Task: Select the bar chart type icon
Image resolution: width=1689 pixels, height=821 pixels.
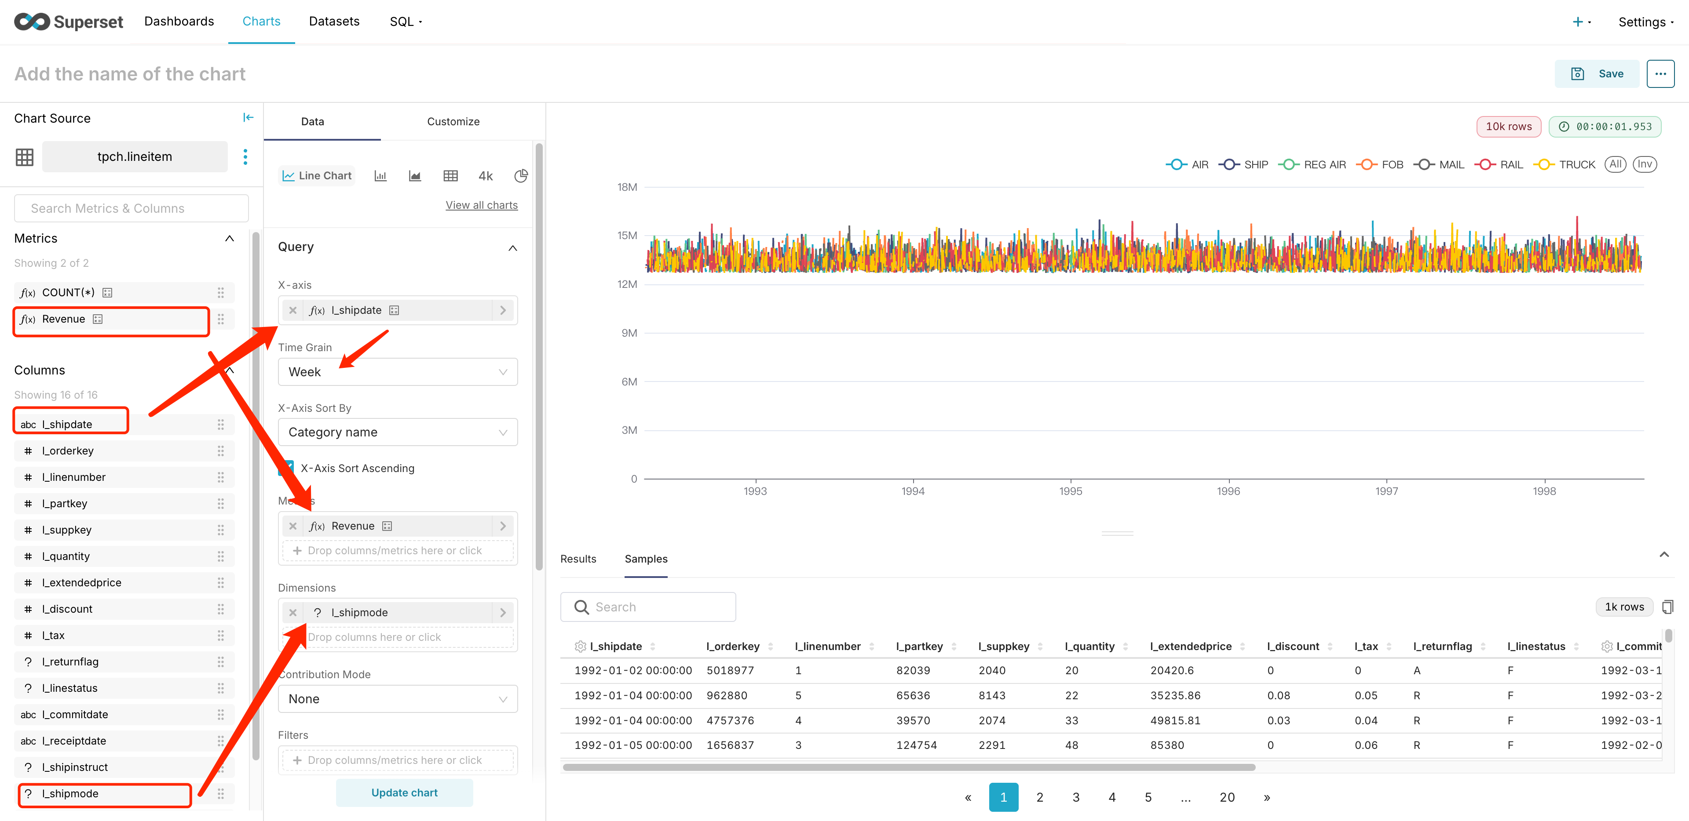Action: tap(380, 176)
